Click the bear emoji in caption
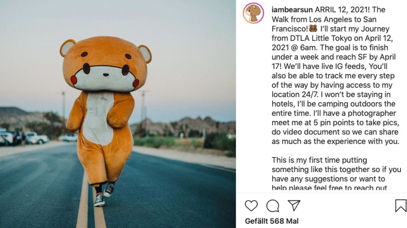The image size is (407, 228). pyautogui.click(x=313, y=29)
